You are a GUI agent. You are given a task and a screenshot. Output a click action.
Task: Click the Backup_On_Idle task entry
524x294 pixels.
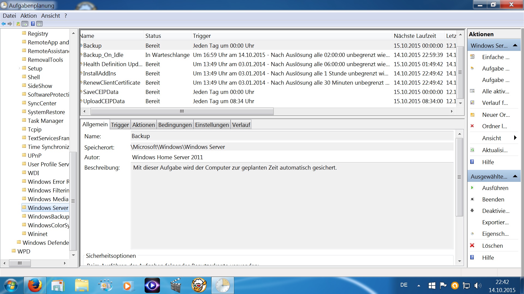[x=103, y=54]
